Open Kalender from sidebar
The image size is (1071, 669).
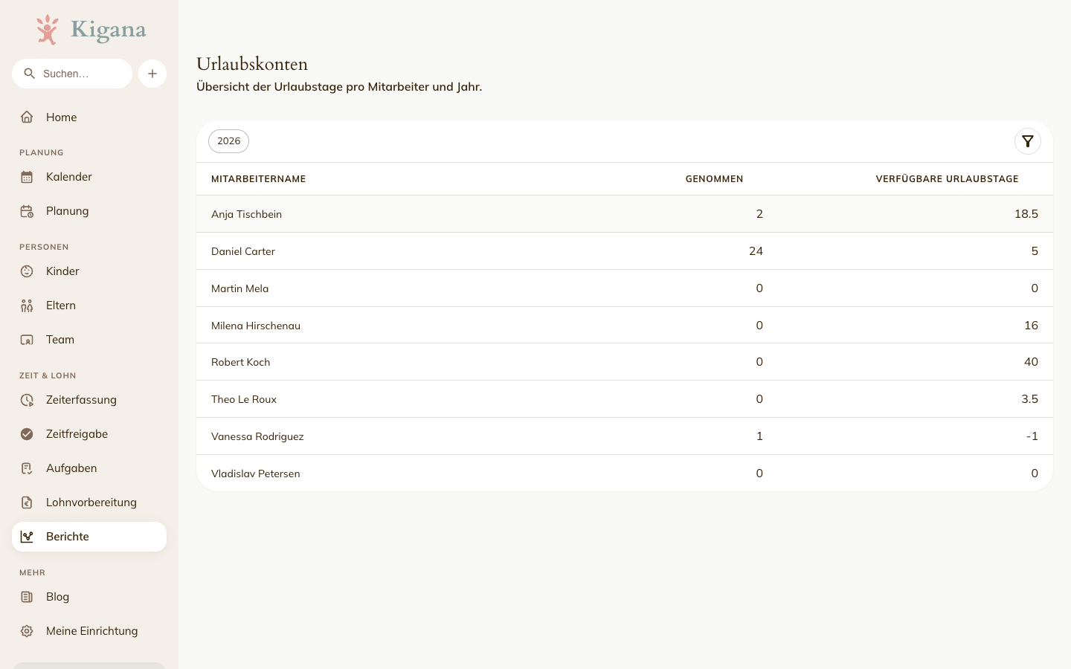(x=89, y=177)
